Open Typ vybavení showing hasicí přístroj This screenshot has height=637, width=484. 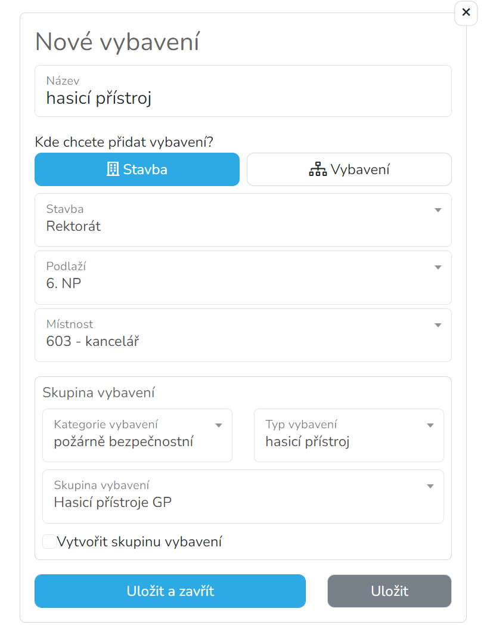pos(349,435)
